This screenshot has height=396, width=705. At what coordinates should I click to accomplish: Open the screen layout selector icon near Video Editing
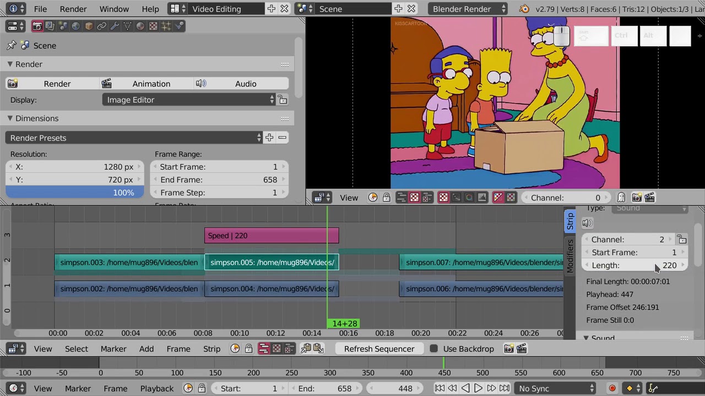pyautogui.click(x=177, y=9)
